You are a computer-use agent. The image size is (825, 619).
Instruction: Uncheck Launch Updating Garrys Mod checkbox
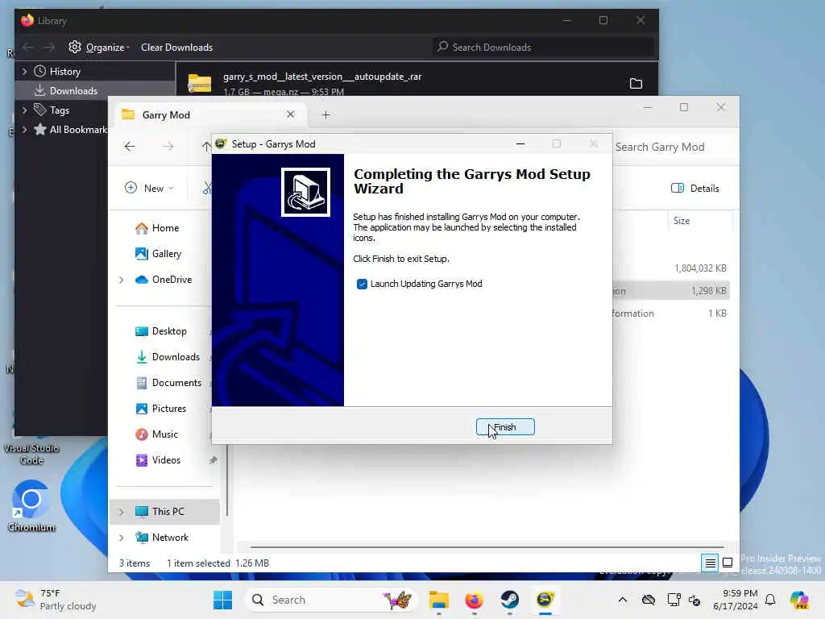tap(362, 285)
